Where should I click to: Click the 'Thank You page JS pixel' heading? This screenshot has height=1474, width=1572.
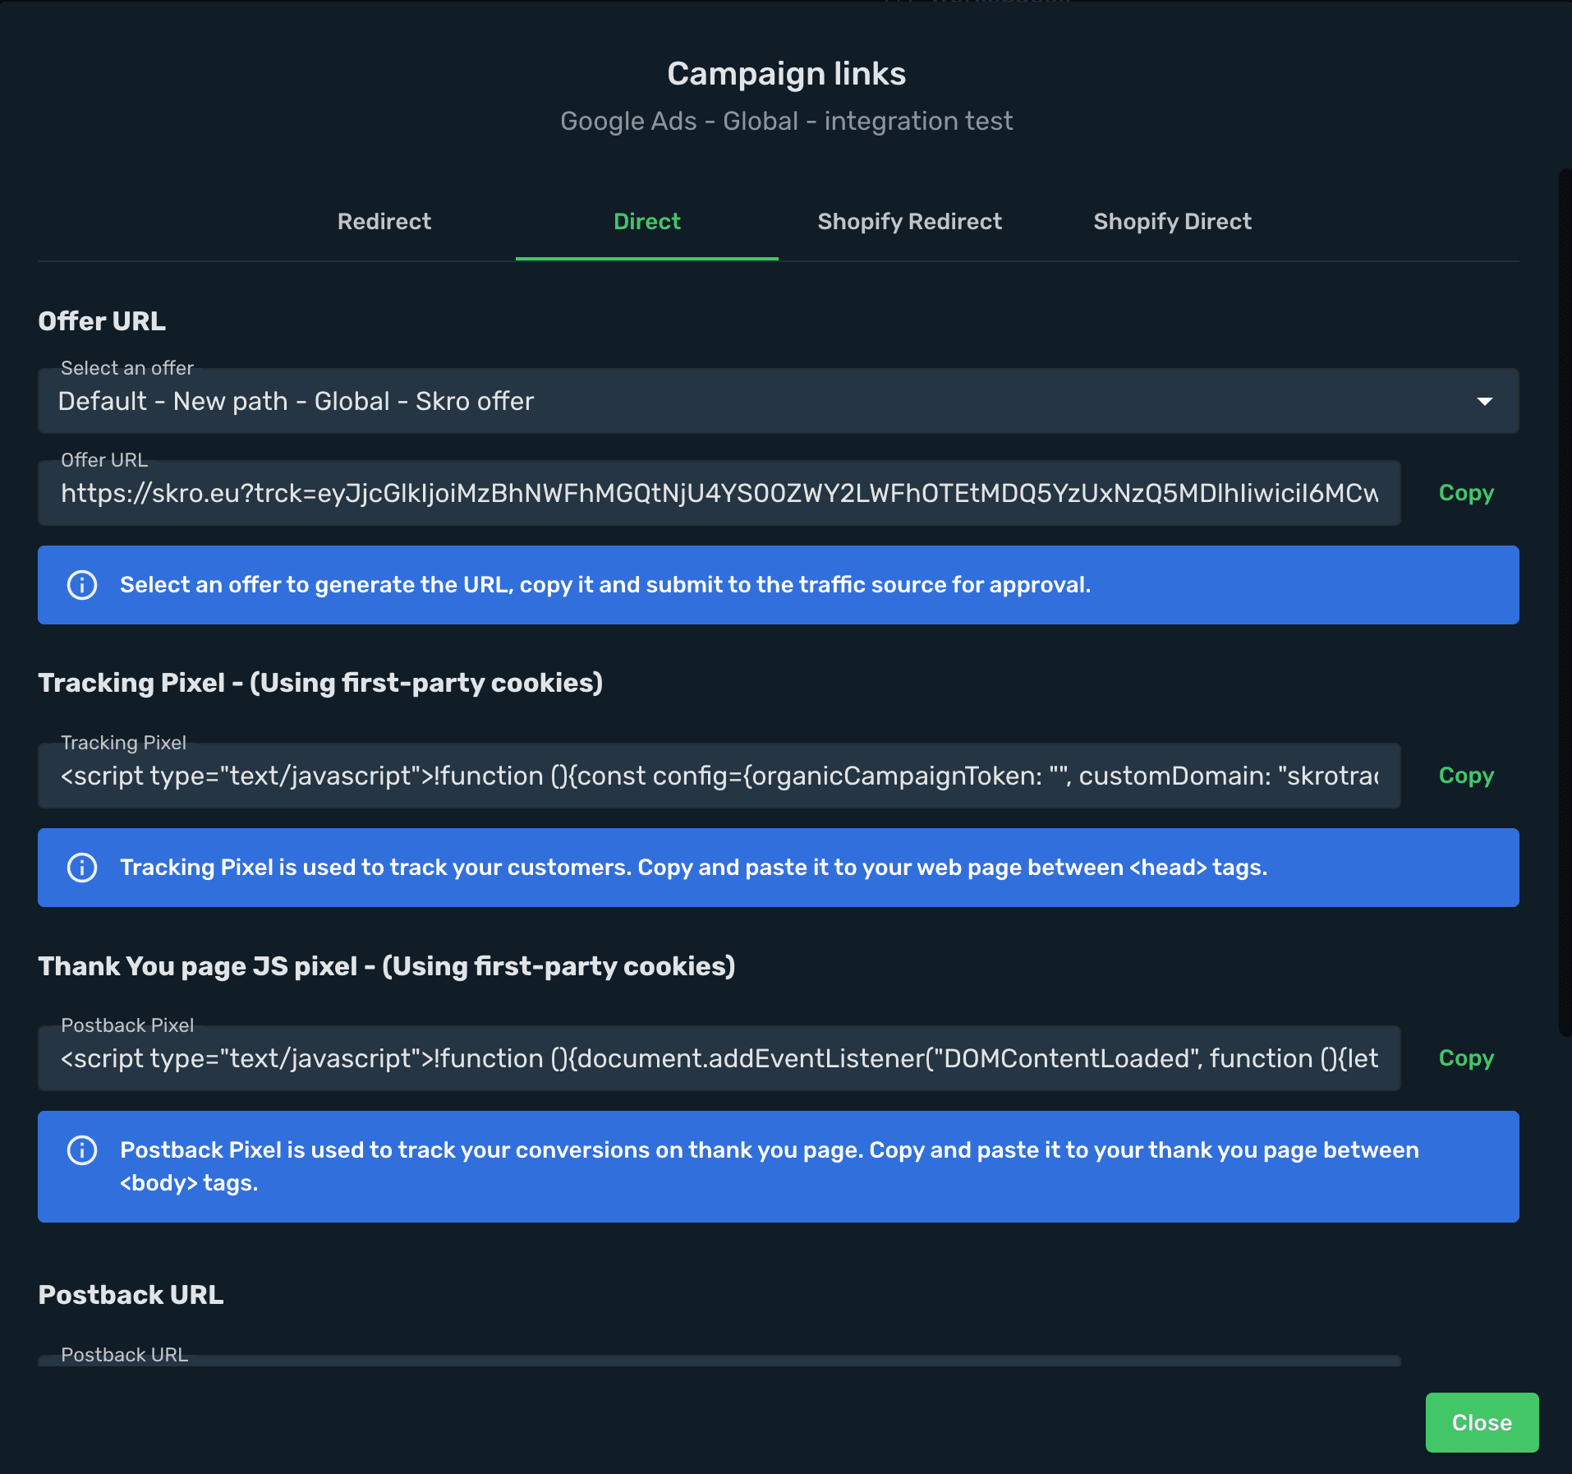coord(386,966)
